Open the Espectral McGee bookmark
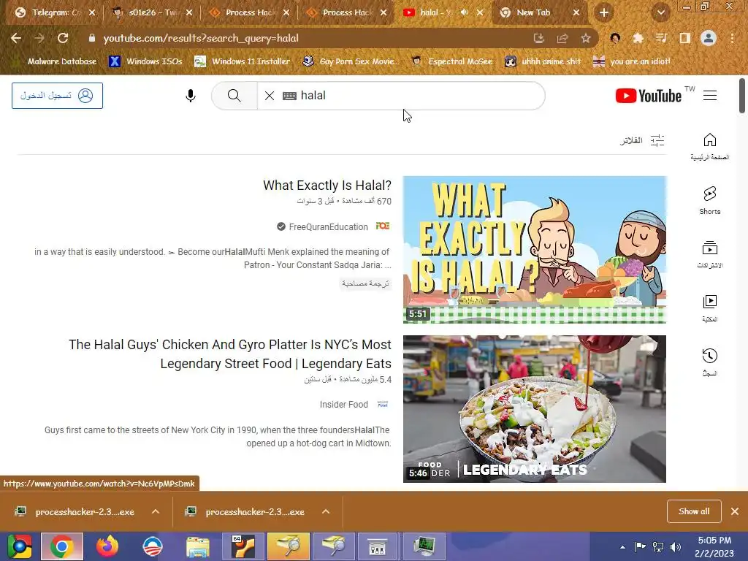 tap(451, 61)
